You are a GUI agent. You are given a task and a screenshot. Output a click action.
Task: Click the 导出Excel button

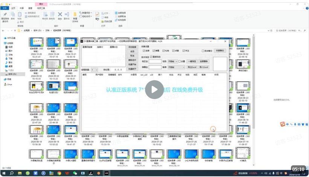(192, 67)
